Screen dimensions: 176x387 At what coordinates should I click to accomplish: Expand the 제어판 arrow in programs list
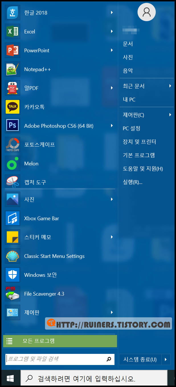(112, 312)
